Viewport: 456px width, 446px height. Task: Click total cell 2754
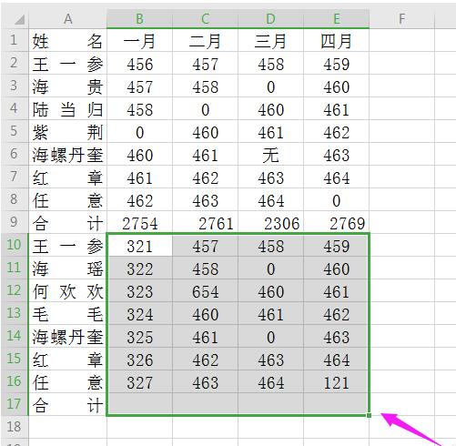[x=139, y=223]
